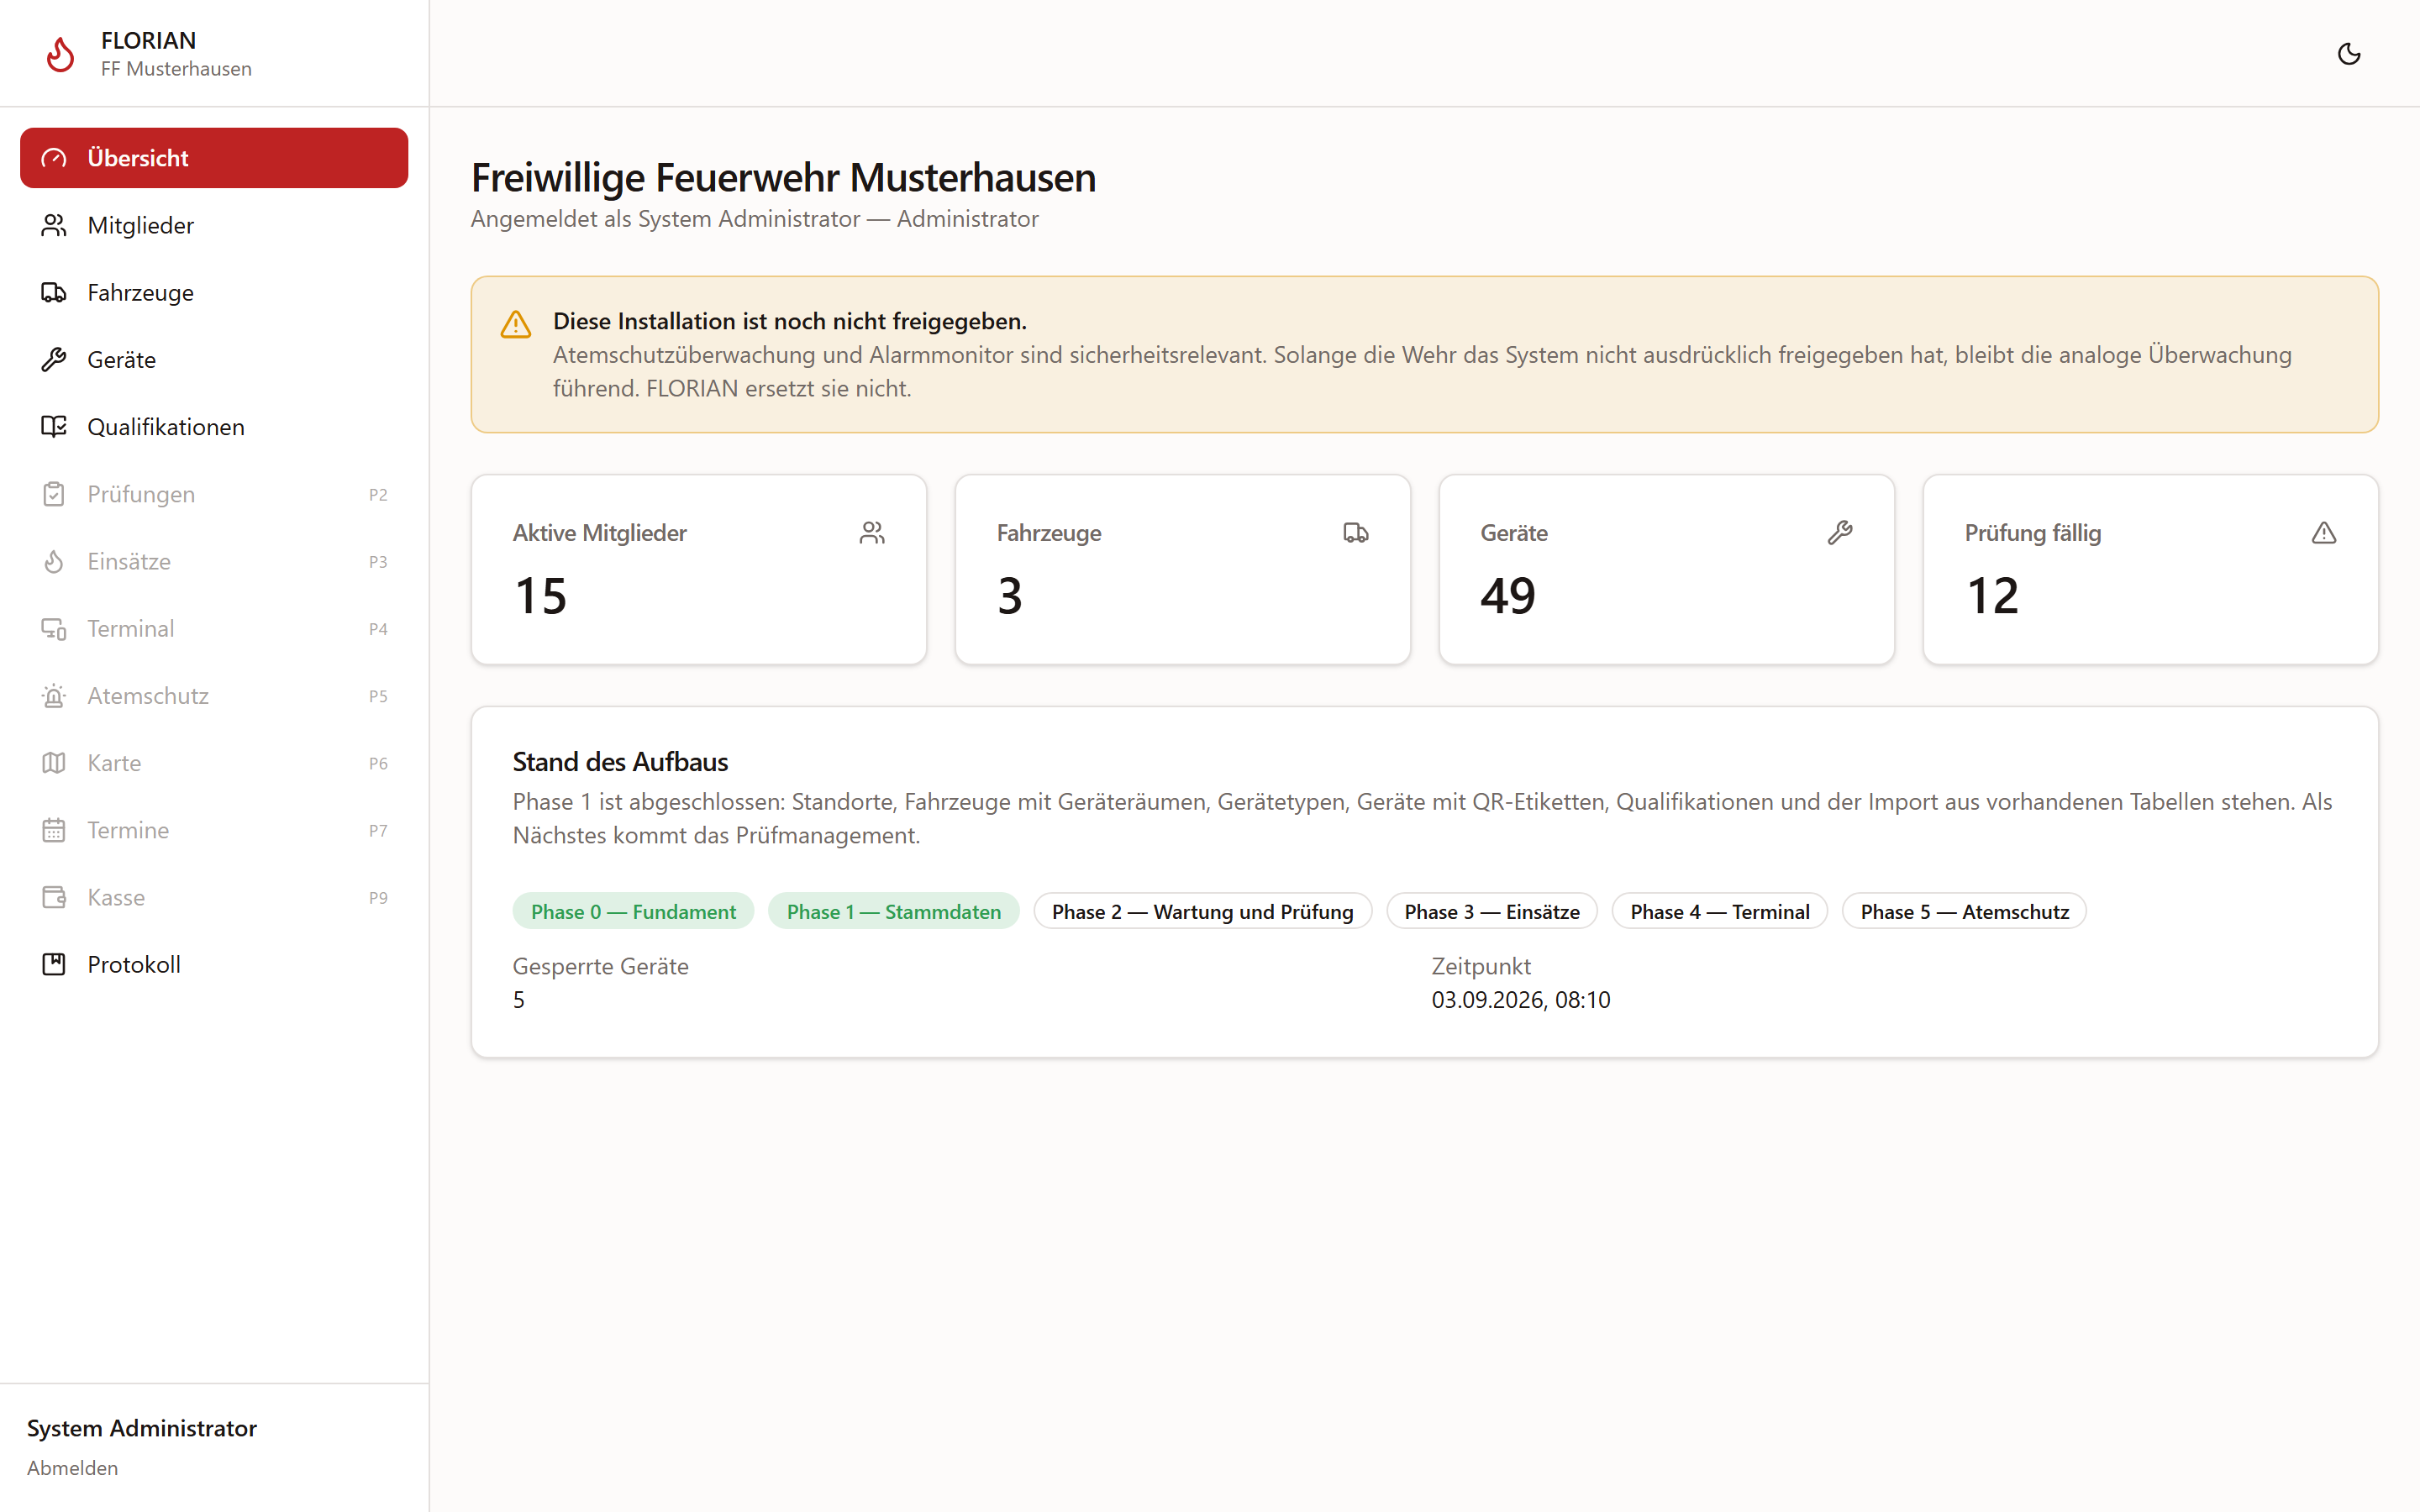Open the Fahrzeuge statistic card
The image size is (2420, 1512).
(1182, 569)
